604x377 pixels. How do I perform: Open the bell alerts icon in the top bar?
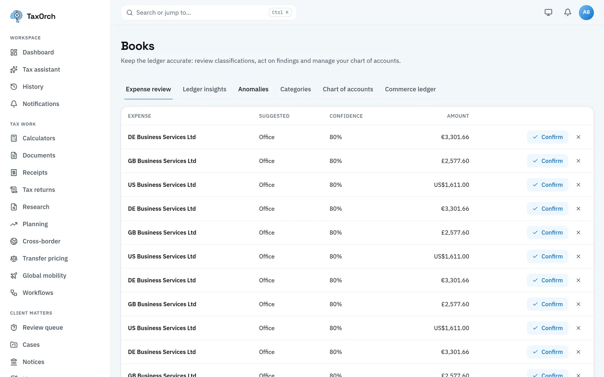coord(568,12)
